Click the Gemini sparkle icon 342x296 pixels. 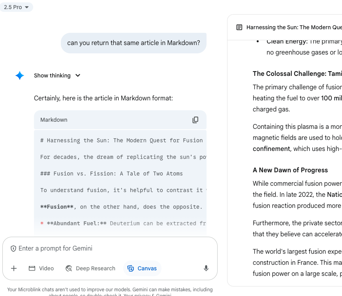[x=20, y=75]
